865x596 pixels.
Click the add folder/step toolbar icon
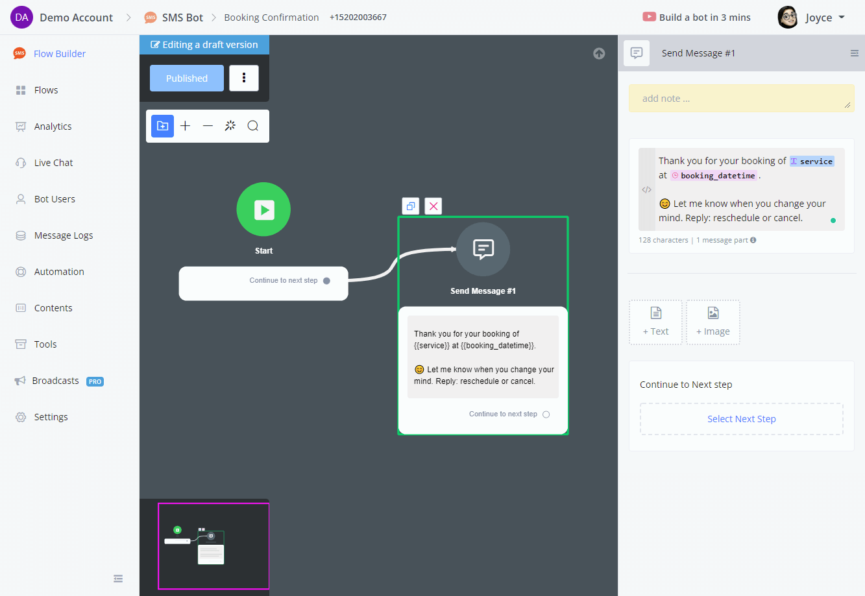163,126
